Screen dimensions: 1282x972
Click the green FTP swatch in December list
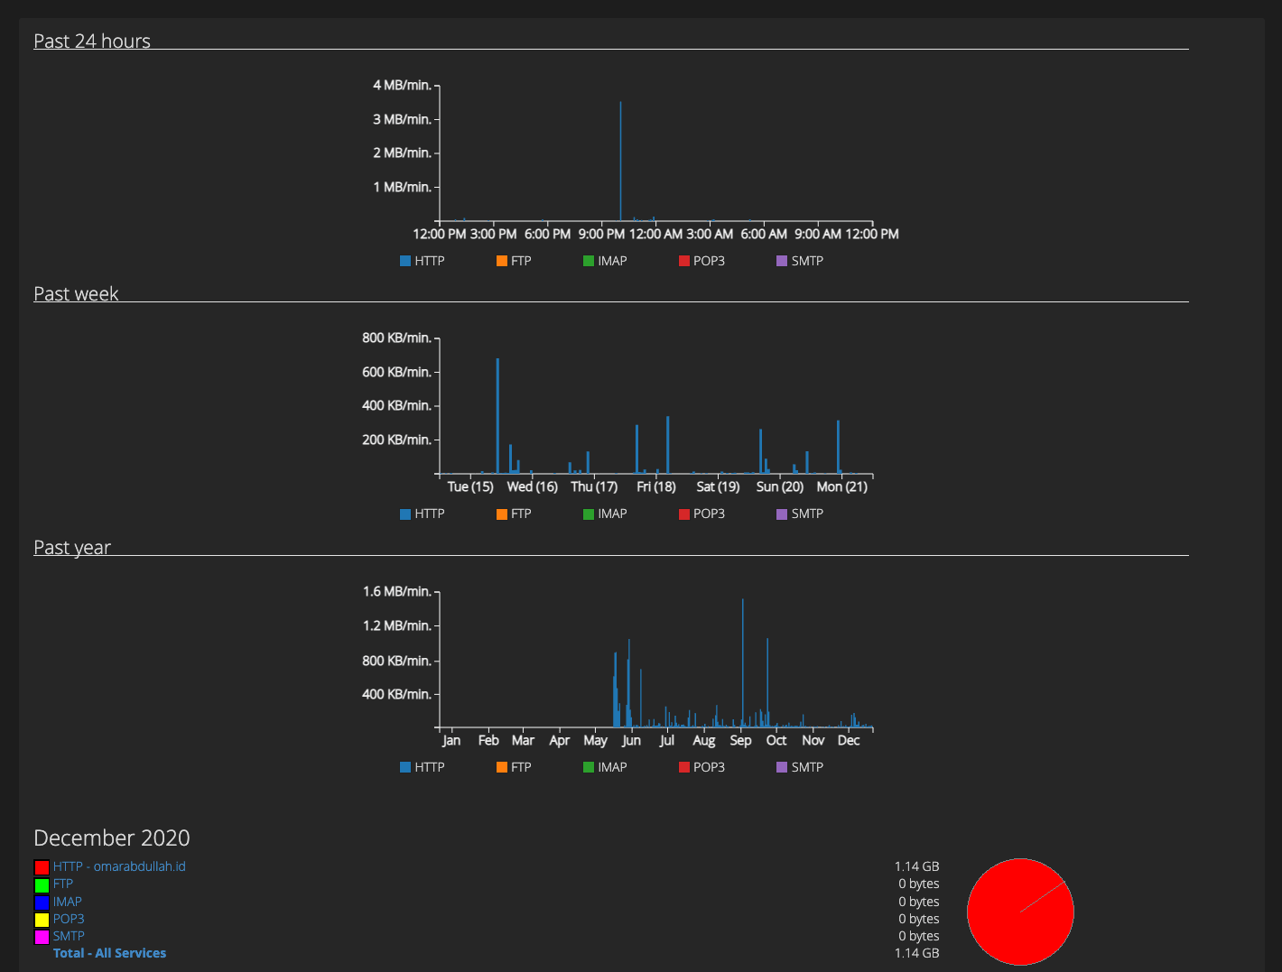tap(42, 884)
